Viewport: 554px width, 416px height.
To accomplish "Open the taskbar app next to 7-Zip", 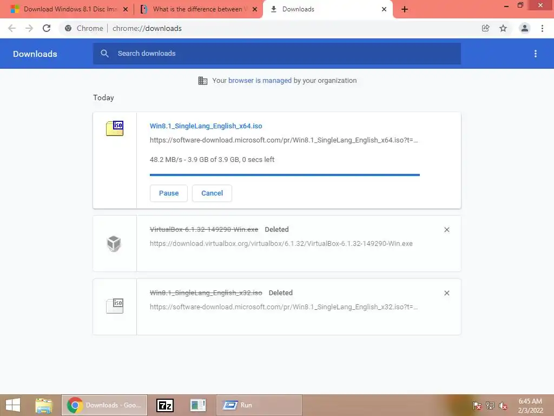I will coord(198,405).
